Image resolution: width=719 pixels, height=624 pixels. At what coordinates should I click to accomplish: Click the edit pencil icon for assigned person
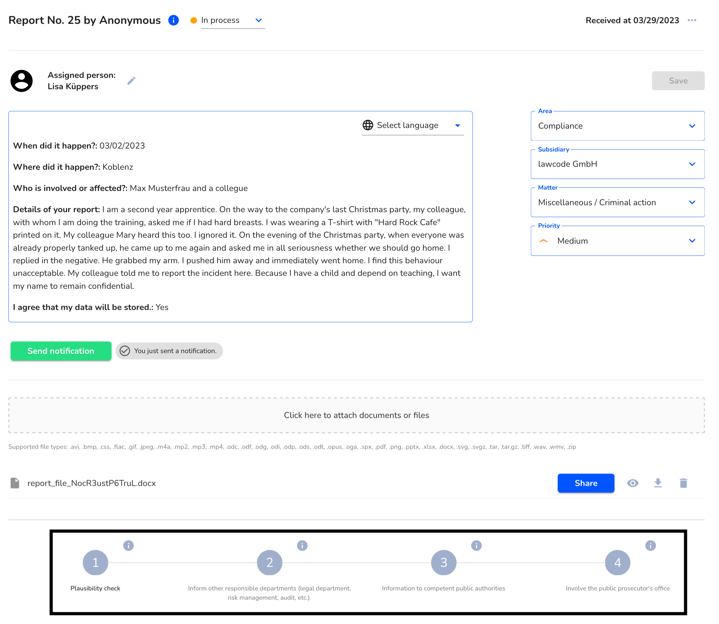[131, 81]
